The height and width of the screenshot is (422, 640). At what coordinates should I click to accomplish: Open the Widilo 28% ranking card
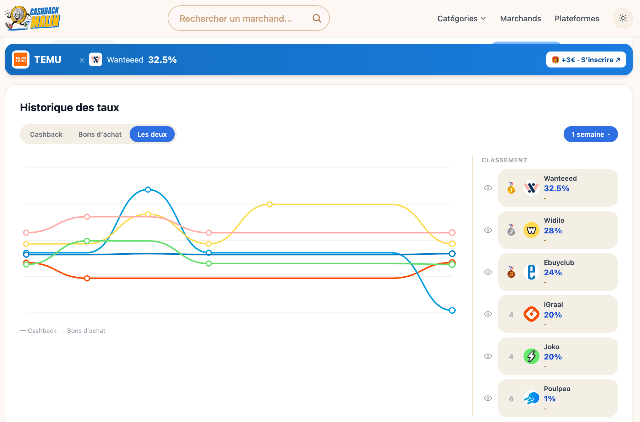[x=558, y=230]
